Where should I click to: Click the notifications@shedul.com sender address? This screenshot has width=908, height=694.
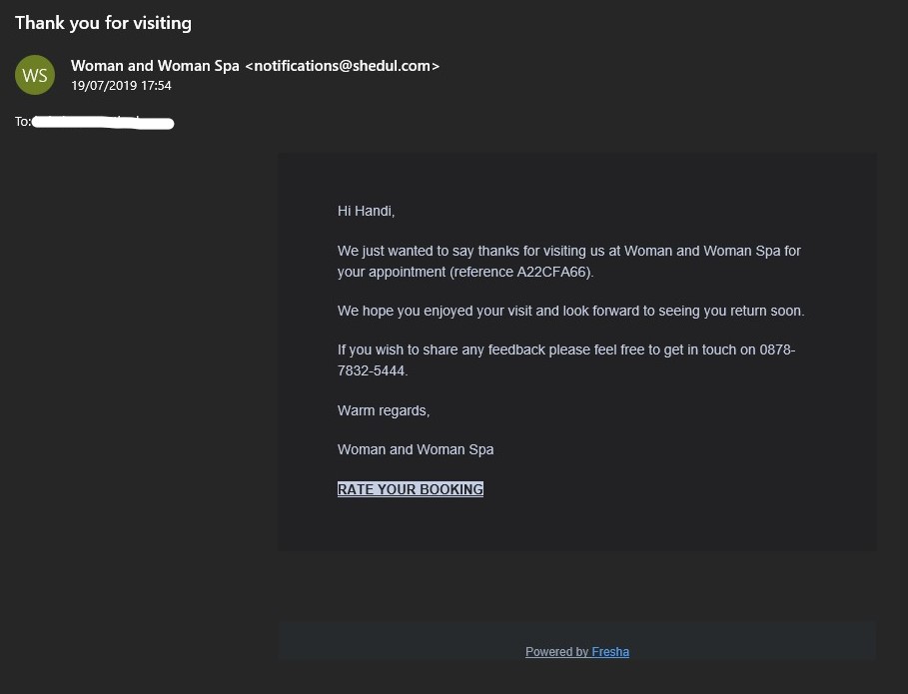point(343,66)
